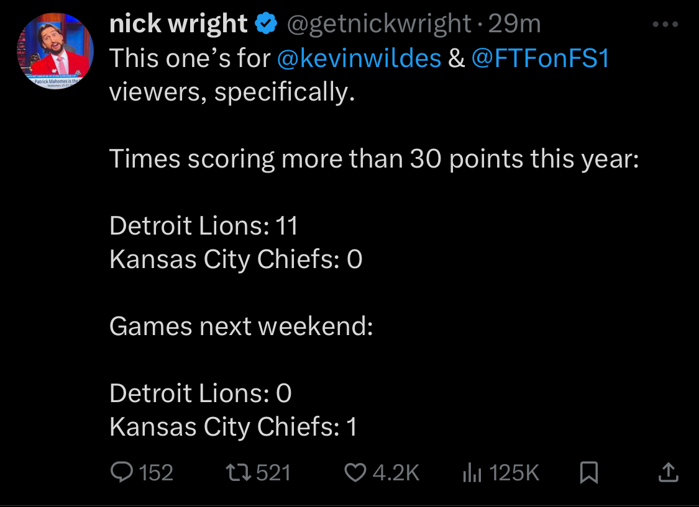The width and height of the screenshot is (699, 507).
Task: Open the three-dot more options menu
Action: 666,25
